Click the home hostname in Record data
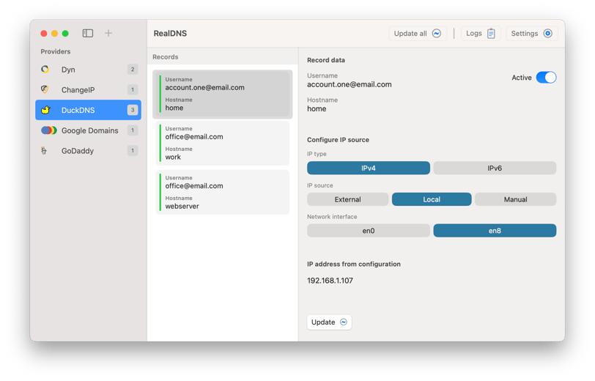Screen dimensions: 595x381 pos(317,108)
